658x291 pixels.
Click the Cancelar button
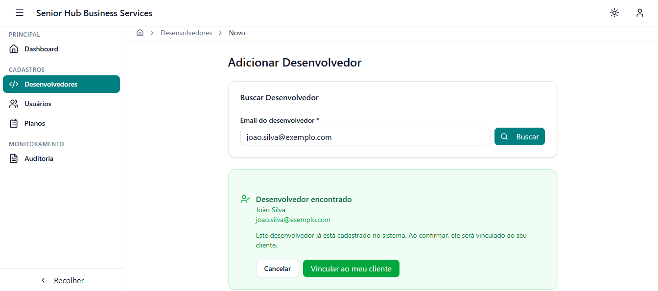click(x=278, y=269)
